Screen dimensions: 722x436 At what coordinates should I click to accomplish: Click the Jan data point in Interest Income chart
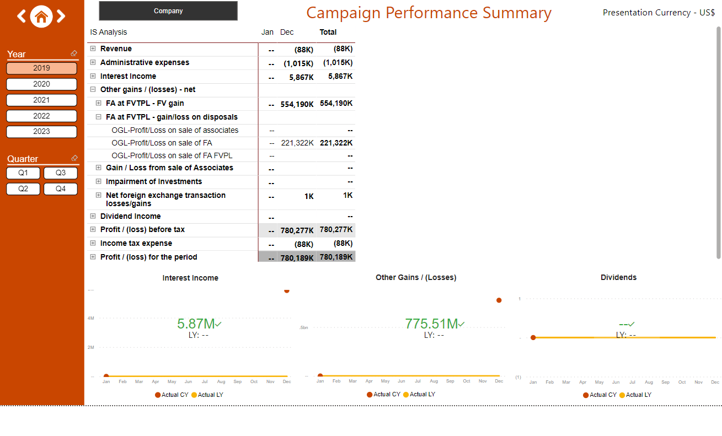pyautogui.click(x=106, y=376)
